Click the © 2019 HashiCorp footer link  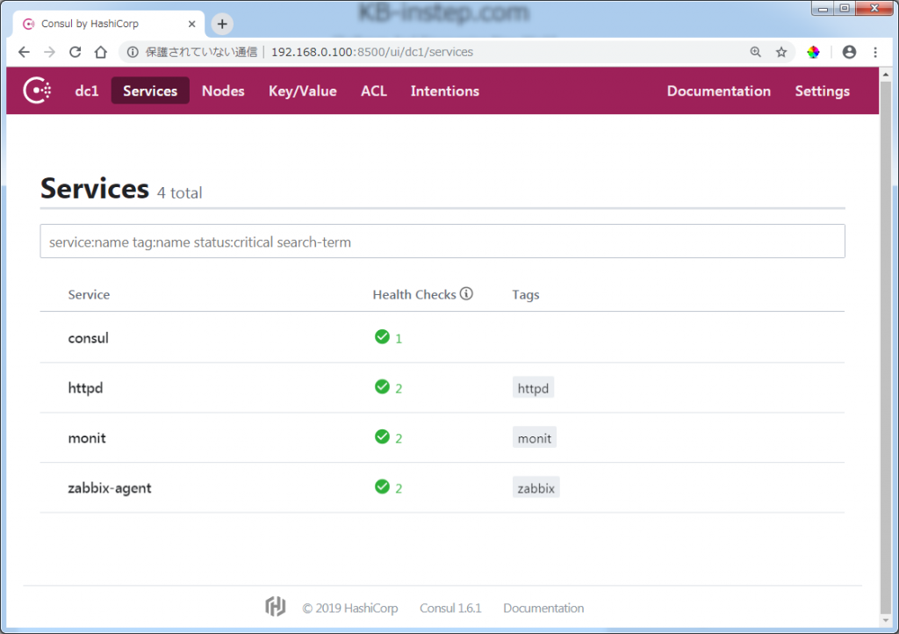coord(350,609)
